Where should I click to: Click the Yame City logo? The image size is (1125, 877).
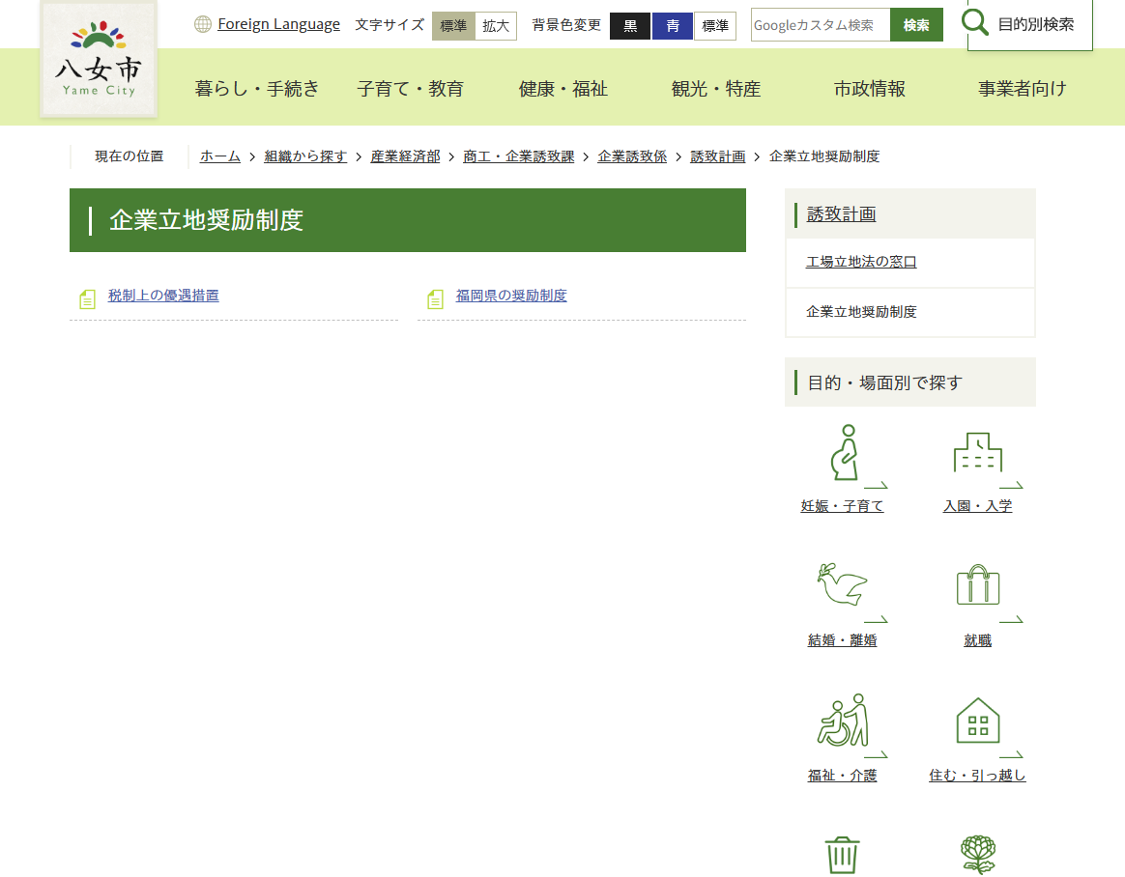[99, 59]
